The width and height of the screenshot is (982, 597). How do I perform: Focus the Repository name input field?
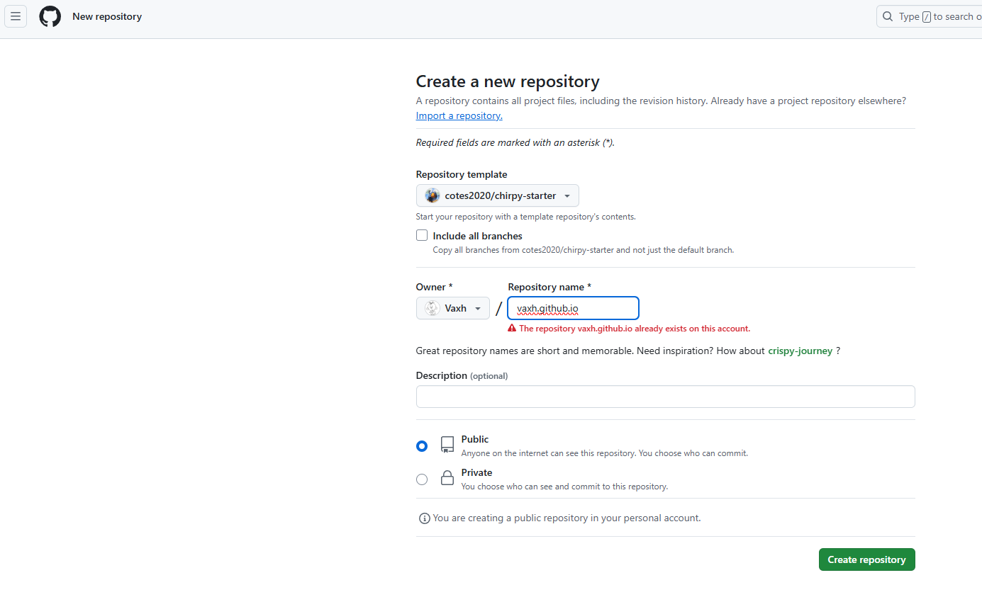click(x=574, y=308)
